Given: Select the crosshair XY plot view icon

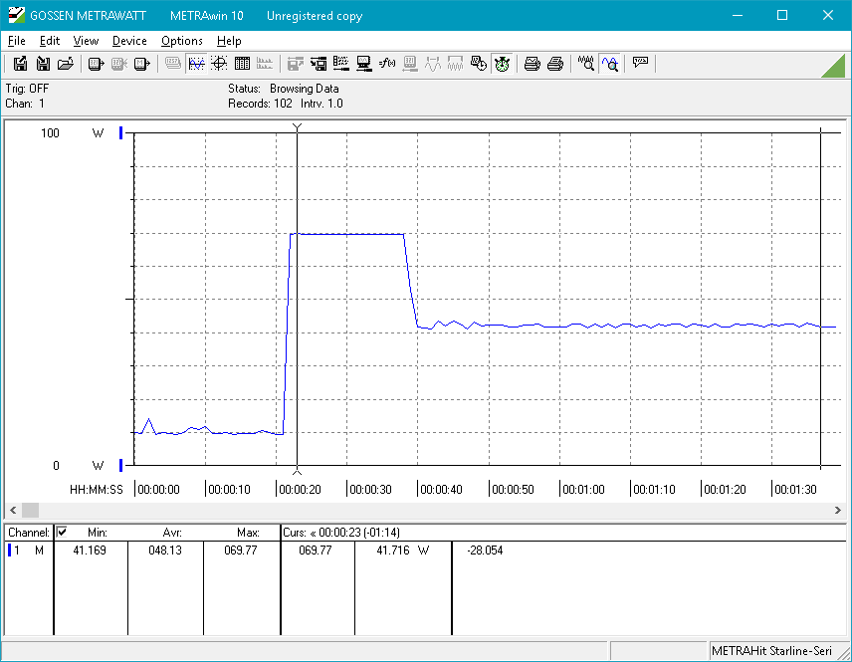Looking at the screenshot, I should click(x=219, y=64).
